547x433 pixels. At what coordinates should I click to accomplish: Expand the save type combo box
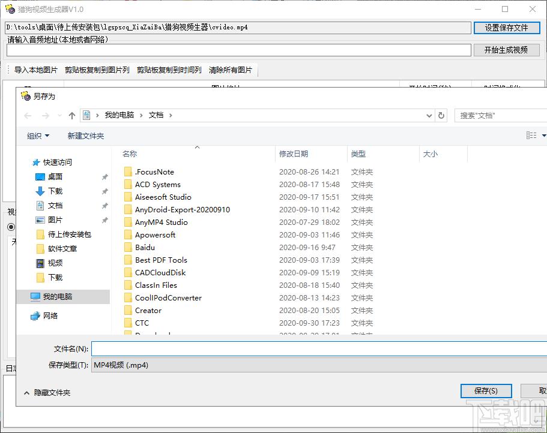[319, 365]
